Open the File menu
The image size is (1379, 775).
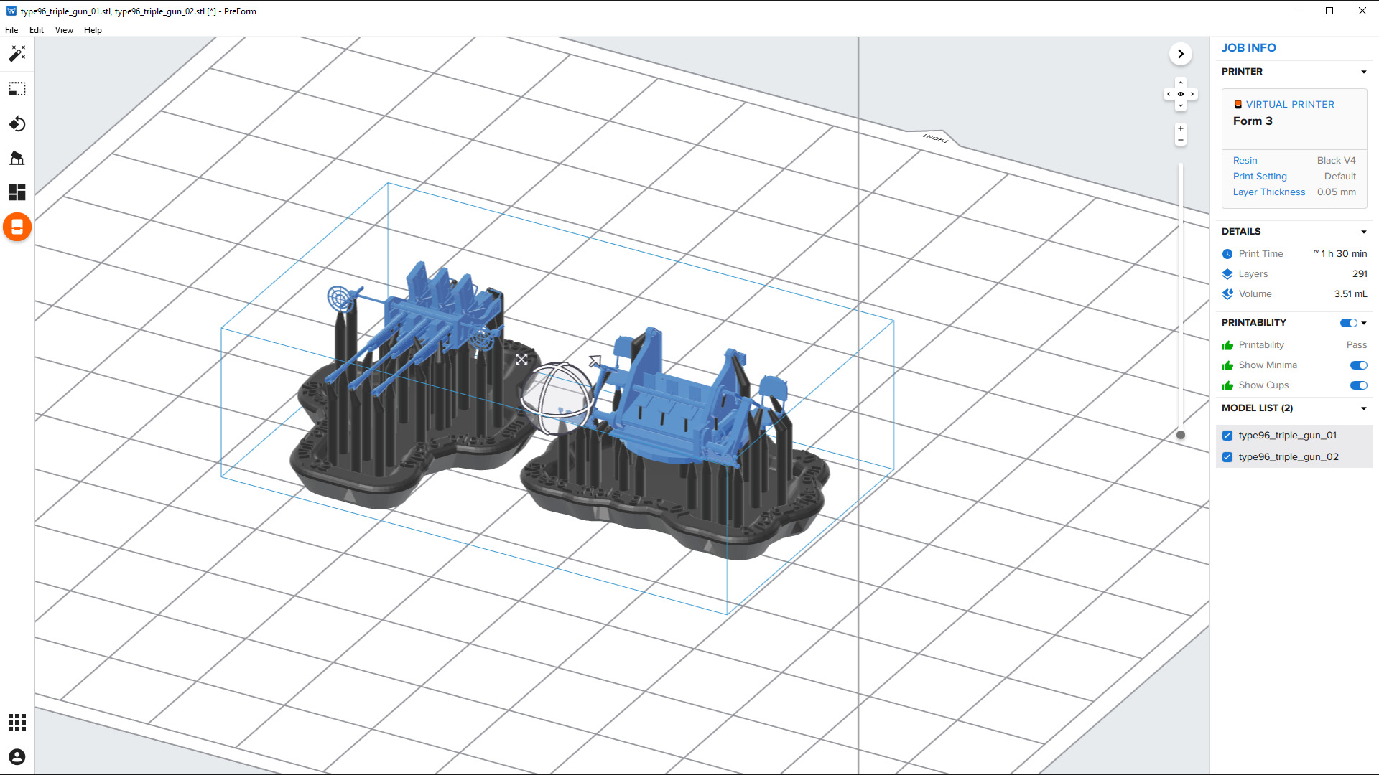pos(11,30)
